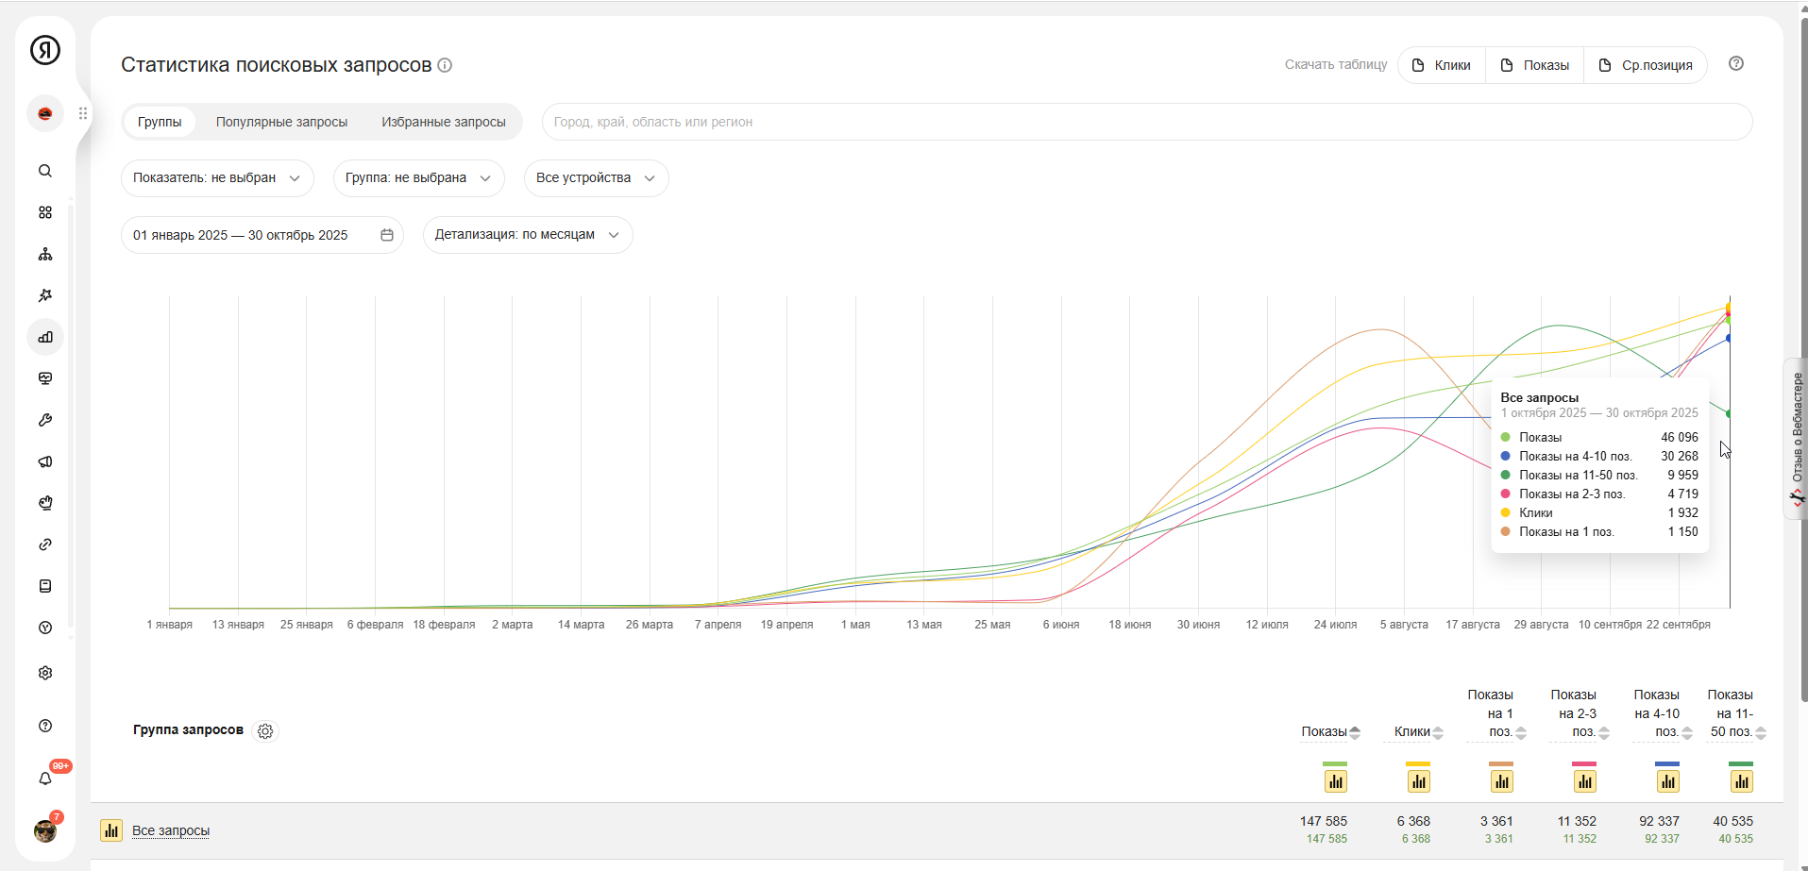Switch to the Избранные запросы tab
This screenshot has height=871, width=1808.
click(444, 122)
